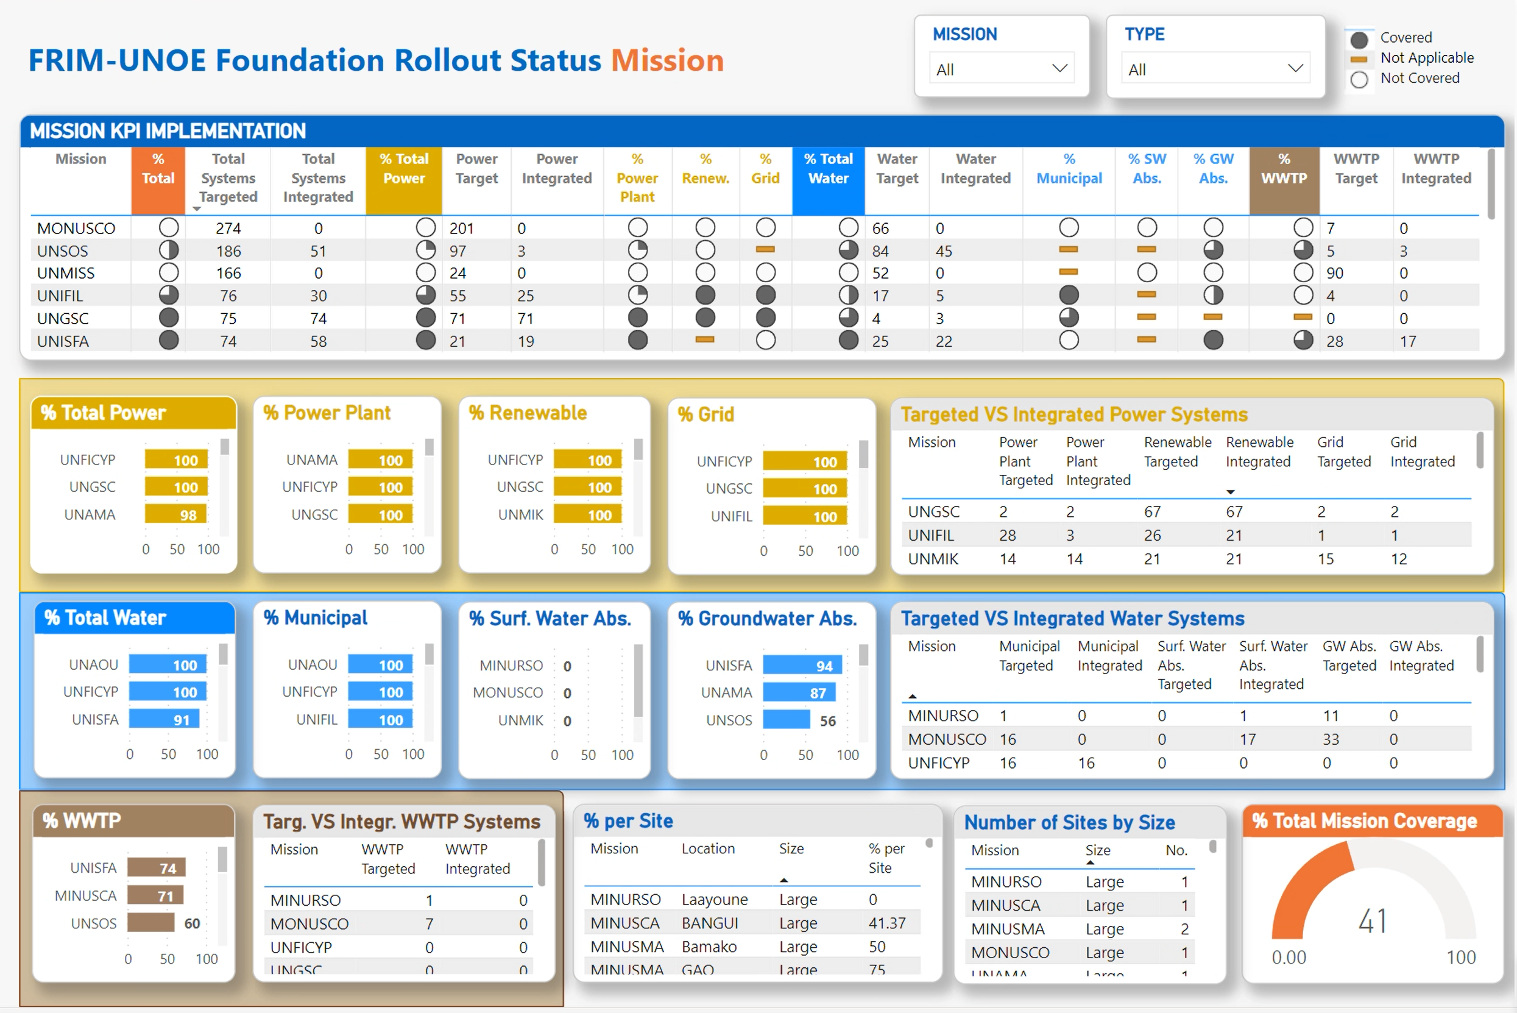This screenshot has height=1013, width=1517.
Task: Click the % Grid chart scrollbar
Action: pos(863,454)
